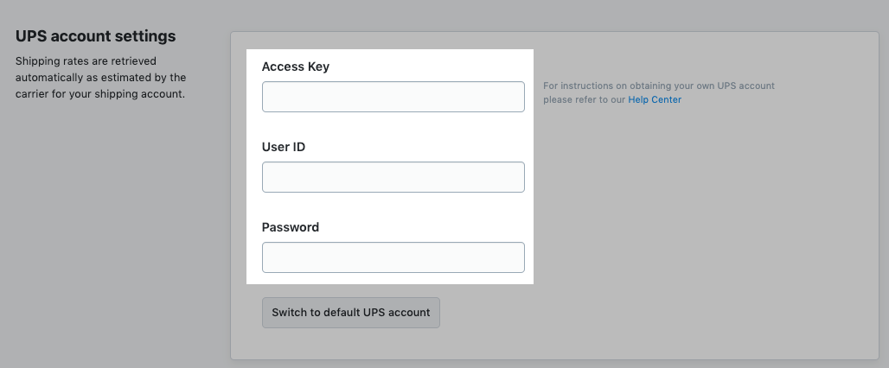The width and height of the screenshot is (889, 368).
Task: Click the 'please refer to our' text
Action: [585, 100]
